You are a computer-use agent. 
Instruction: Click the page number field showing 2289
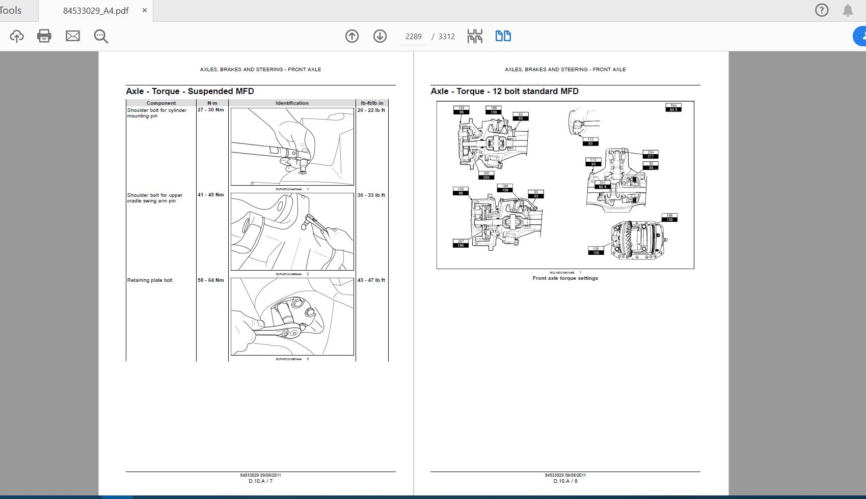[x=413, y=36]
